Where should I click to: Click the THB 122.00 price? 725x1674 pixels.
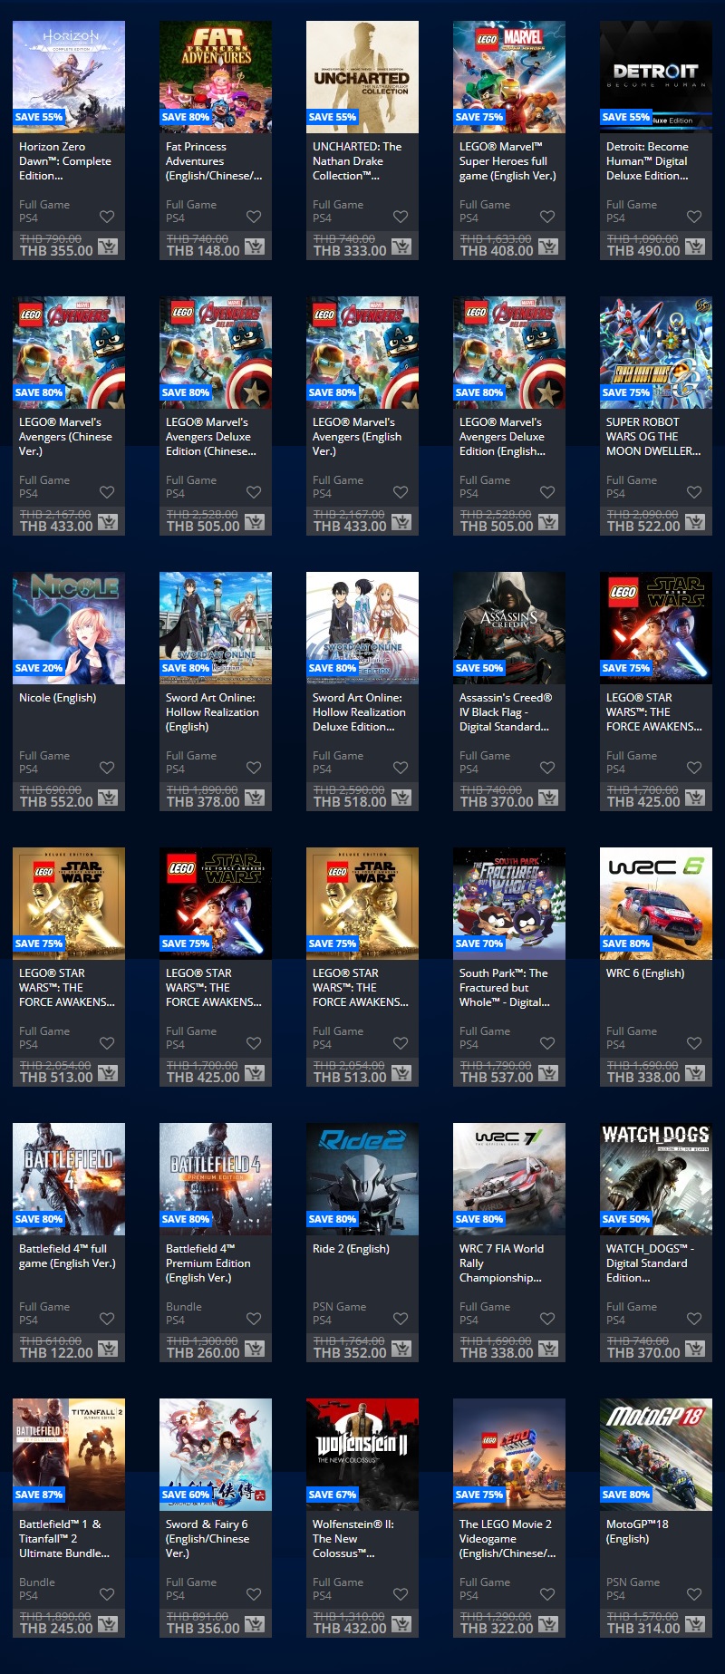point(56,1353)
